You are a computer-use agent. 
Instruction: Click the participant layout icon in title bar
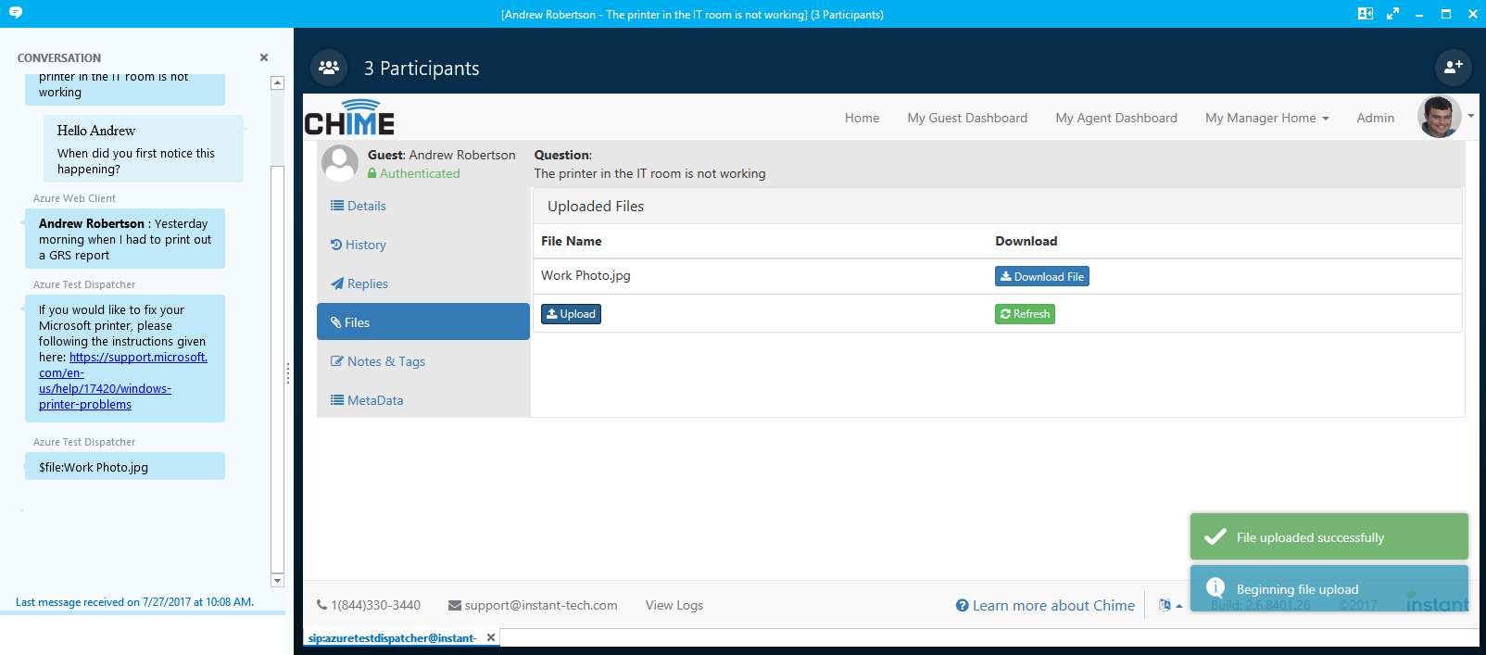1366,14
